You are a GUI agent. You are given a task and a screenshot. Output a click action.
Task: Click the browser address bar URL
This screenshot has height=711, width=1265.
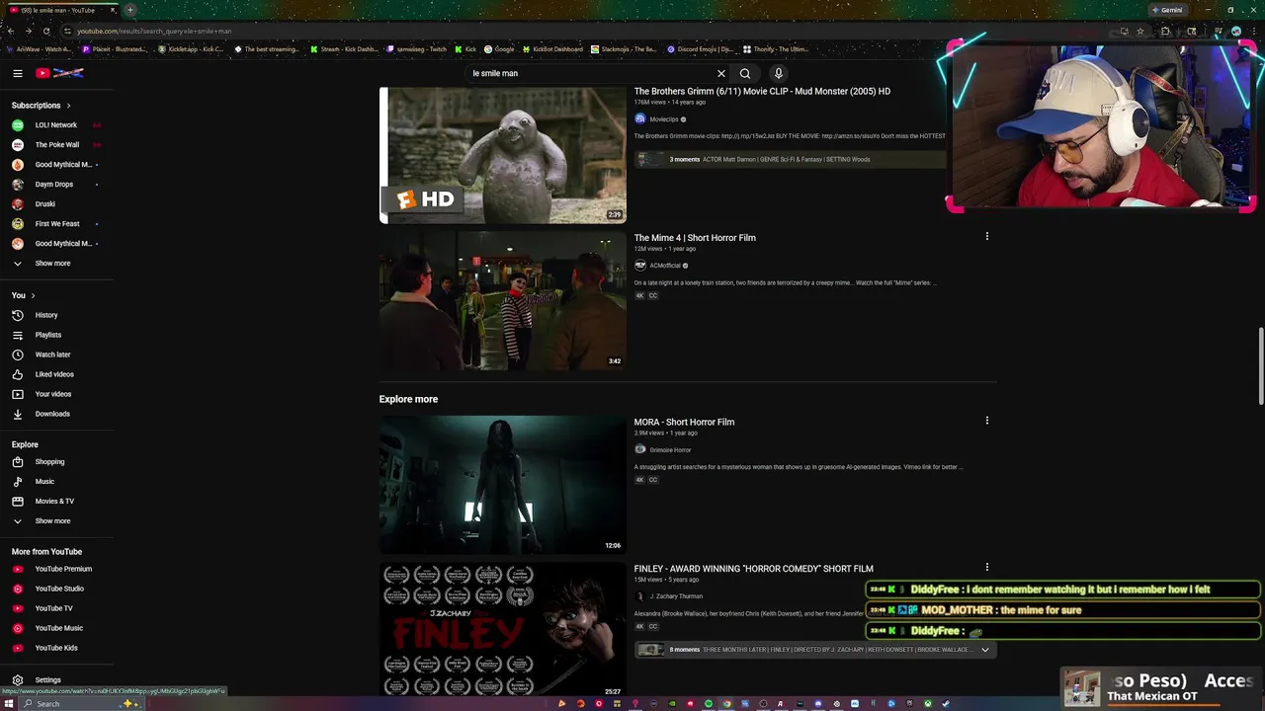pyautogui.click(x=154, y=31)
